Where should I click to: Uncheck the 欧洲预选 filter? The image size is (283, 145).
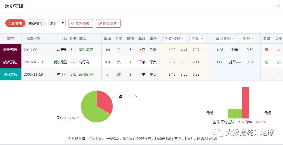(x=81, y=23)
